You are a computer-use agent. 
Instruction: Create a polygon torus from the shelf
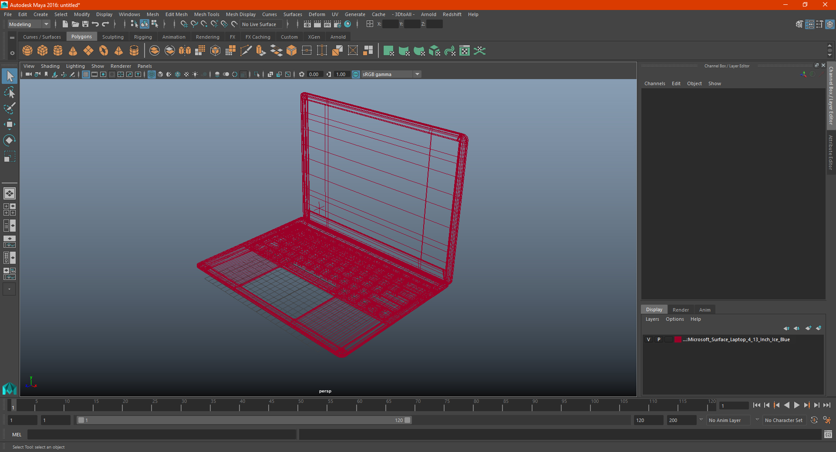104,51
